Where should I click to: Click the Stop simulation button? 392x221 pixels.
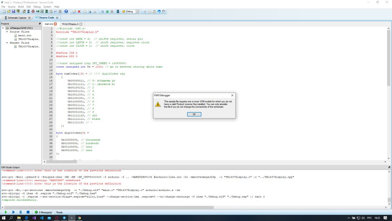tap(28, 212)
